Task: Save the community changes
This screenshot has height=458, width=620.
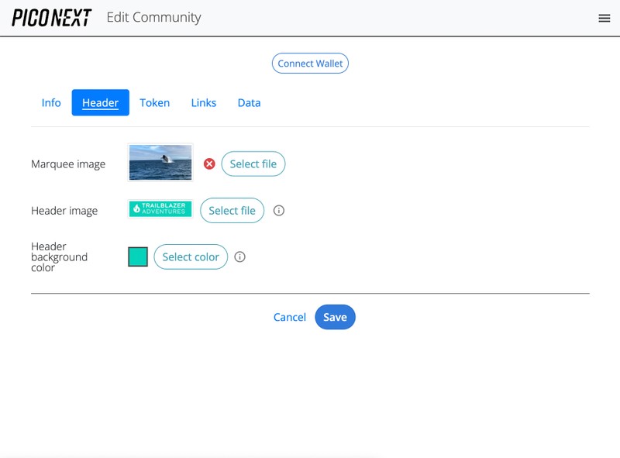Action: coord(335,317)
